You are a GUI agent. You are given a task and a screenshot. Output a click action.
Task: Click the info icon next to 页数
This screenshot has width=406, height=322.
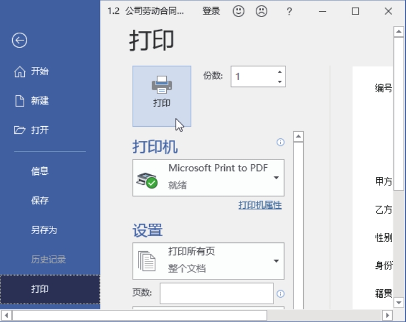click(281, 293)
